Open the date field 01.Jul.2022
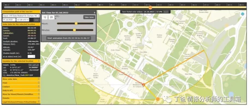 [9, 20]
